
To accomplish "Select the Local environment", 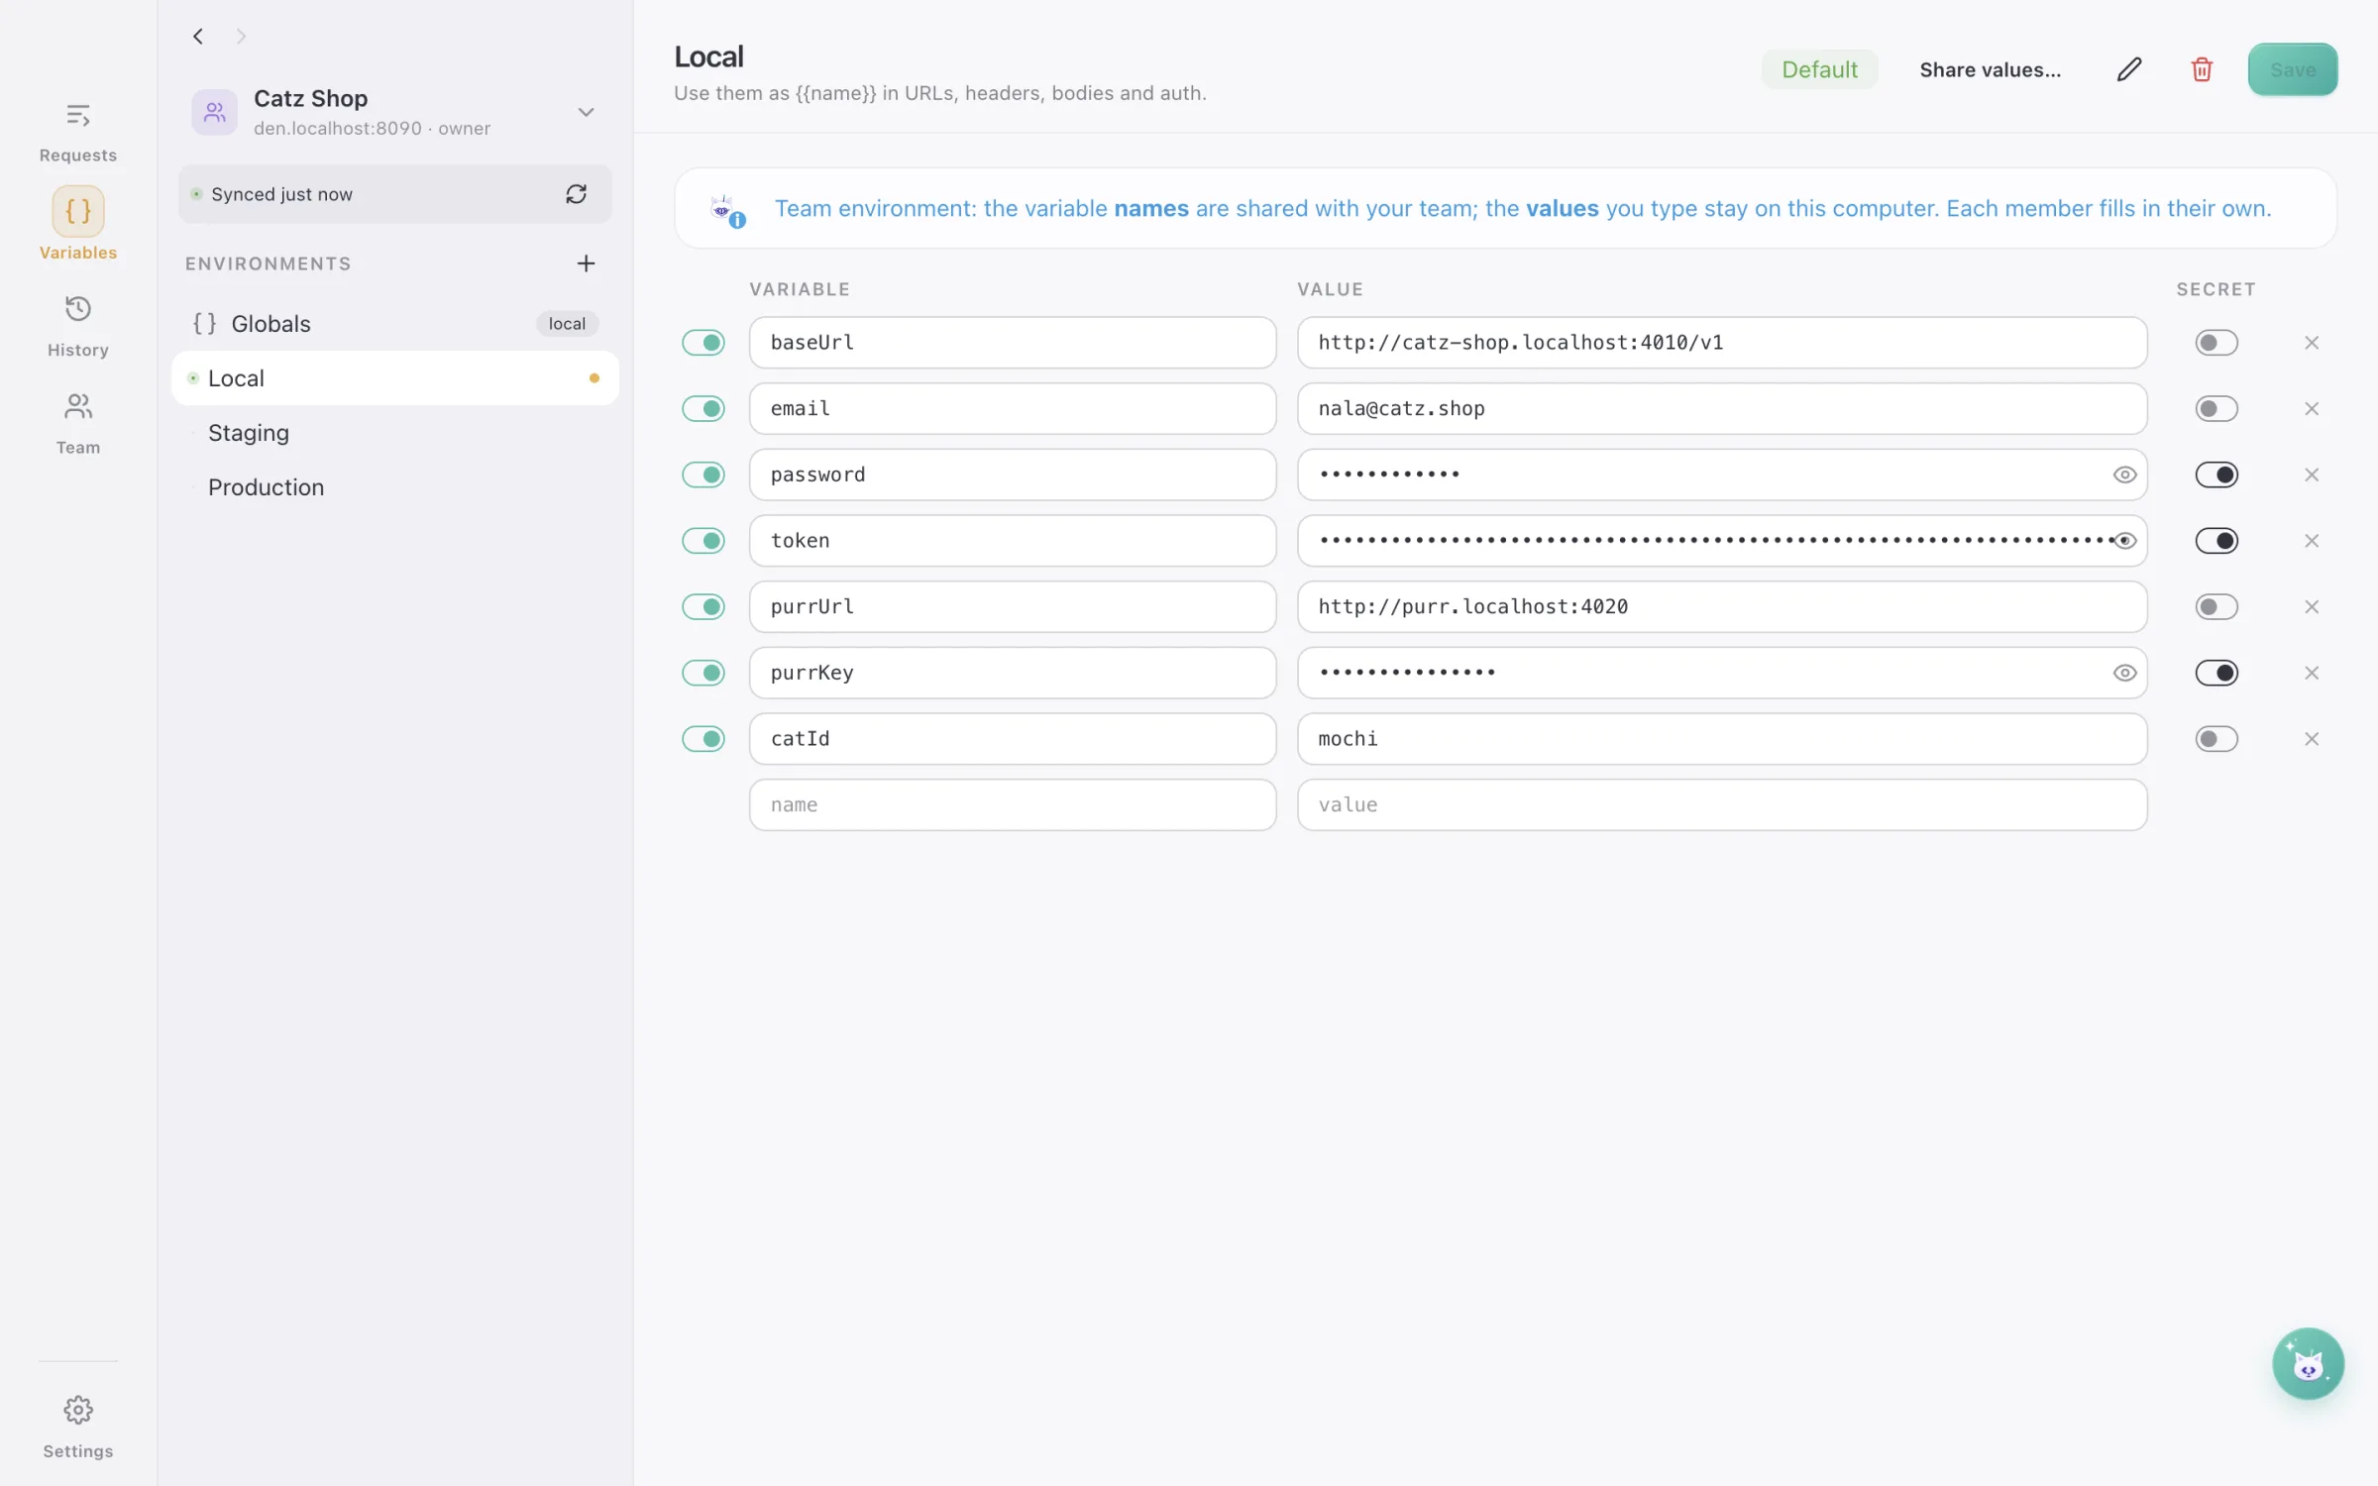I will 395,378.
